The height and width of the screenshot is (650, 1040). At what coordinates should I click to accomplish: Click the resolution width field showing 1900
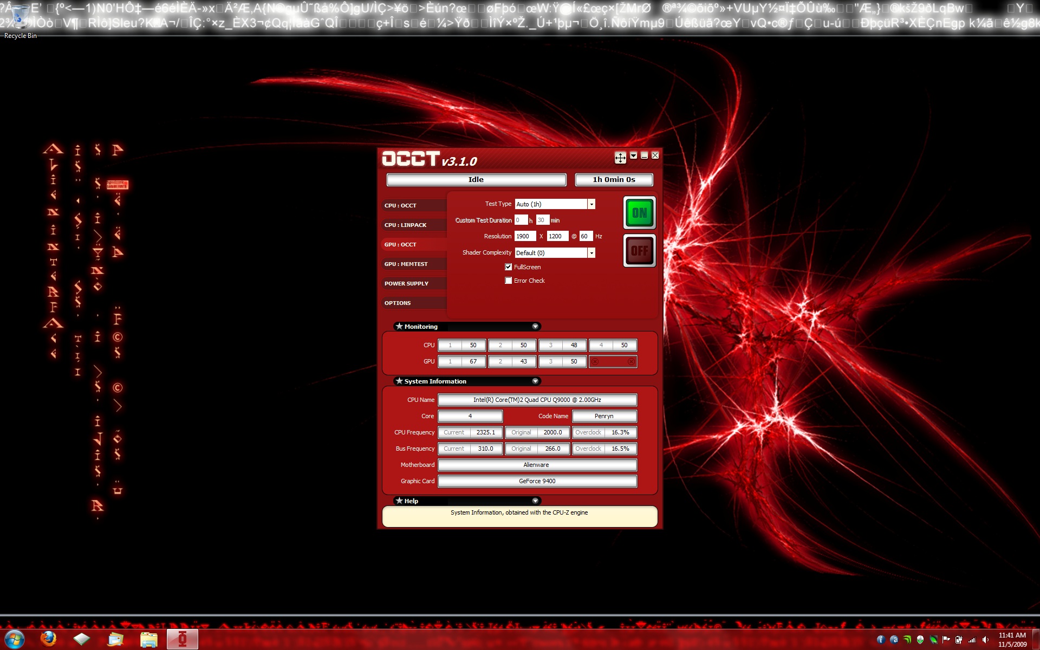click(524, 236)
